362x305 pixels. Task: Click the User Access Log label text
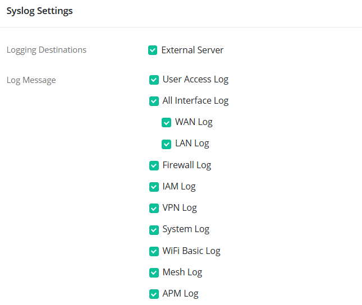195,80
